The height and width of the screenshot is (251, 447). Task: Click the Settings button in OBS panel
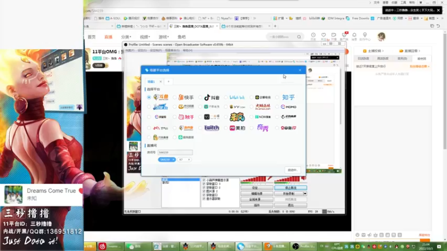pos(256,188)
